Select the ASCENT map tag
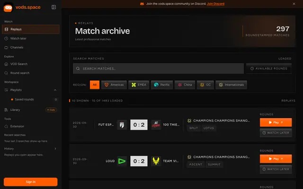This screenshot has height=189, width=303. [196, 164]
